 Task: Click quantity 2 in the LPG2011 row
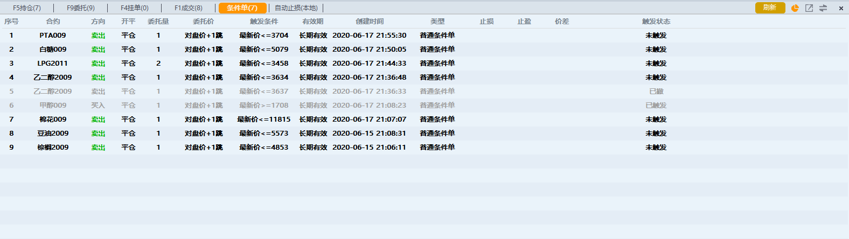158,64
